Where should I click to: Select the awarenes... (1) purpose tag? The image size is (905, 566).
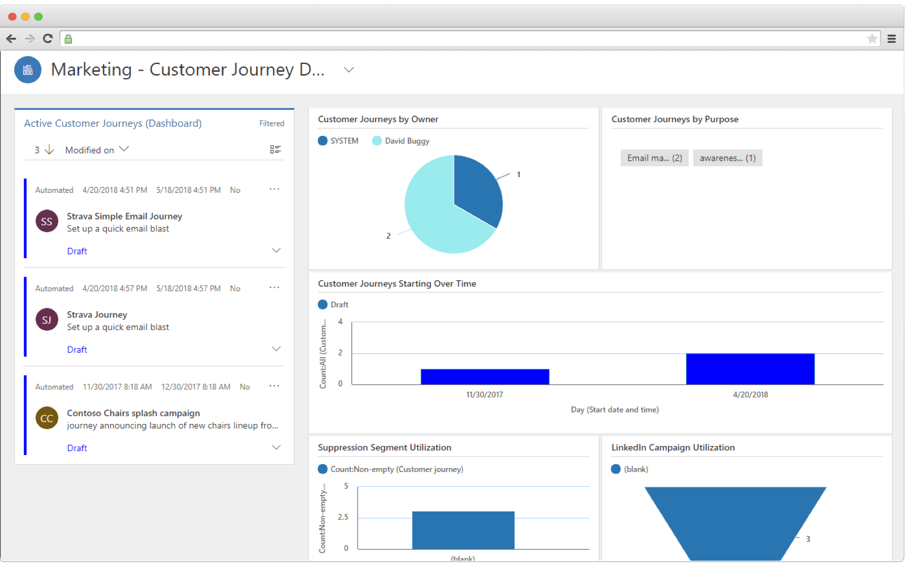tap(727, 158)
